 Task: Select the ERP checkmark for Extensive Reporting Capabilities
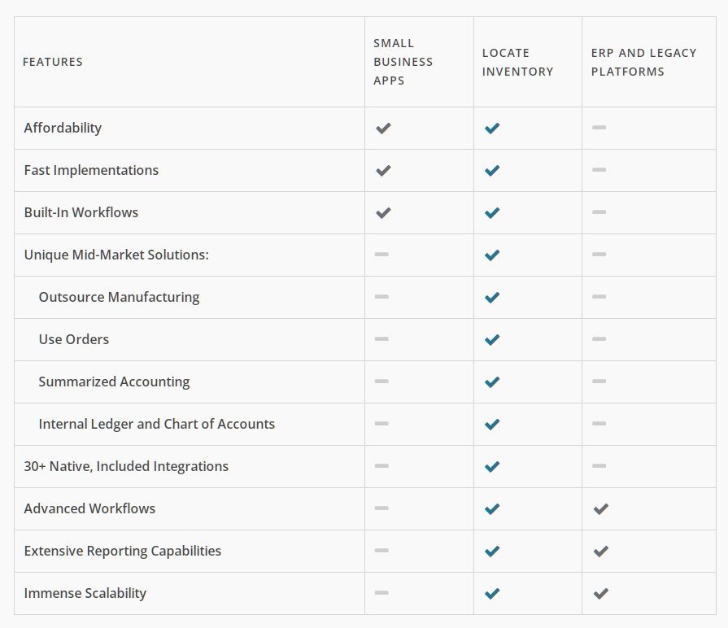pyautogui.click(x=601, y=551)
